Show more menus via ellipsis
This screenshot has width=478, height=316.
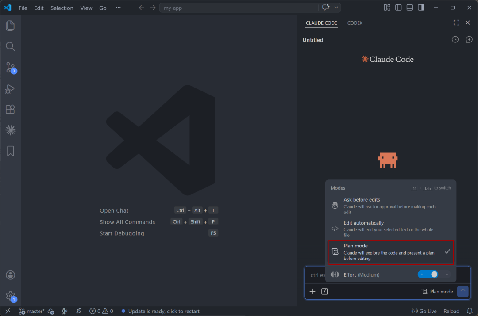[x=118, y=8]
